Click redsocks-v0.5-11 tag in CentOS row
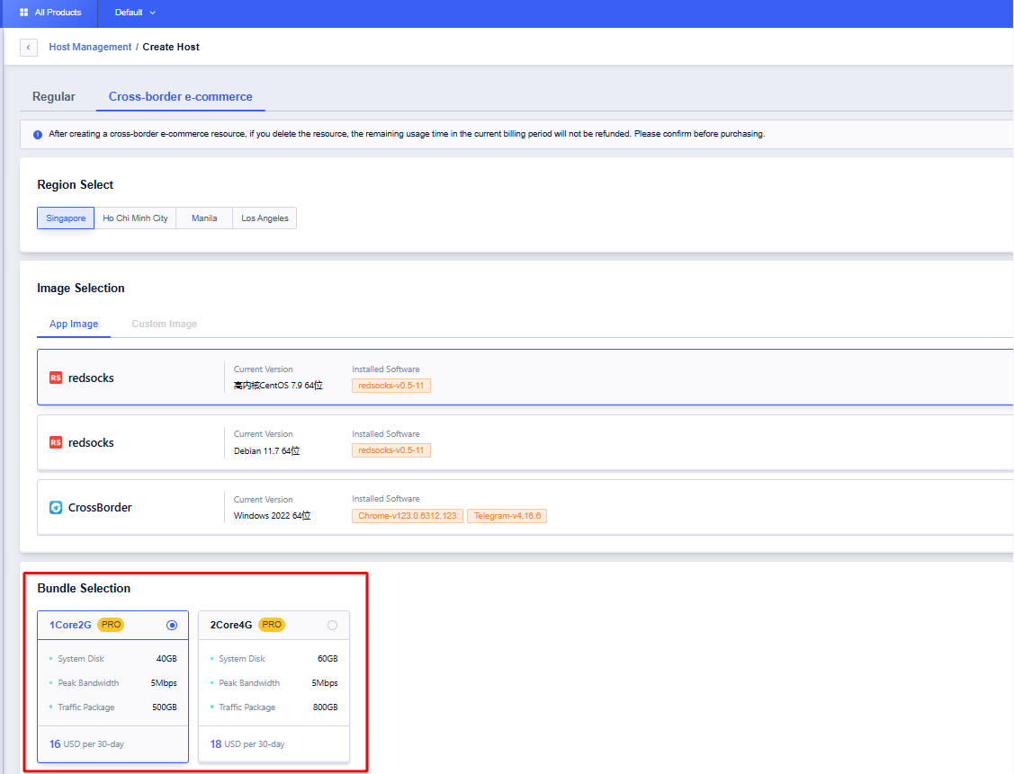 pos(391,386)
